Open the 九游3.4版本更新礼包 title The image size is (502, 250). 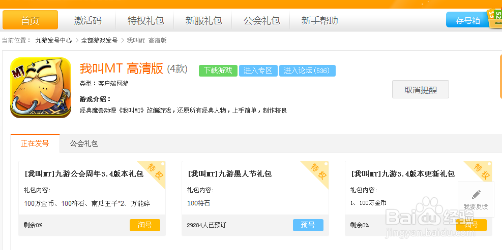tap(403, 174)
